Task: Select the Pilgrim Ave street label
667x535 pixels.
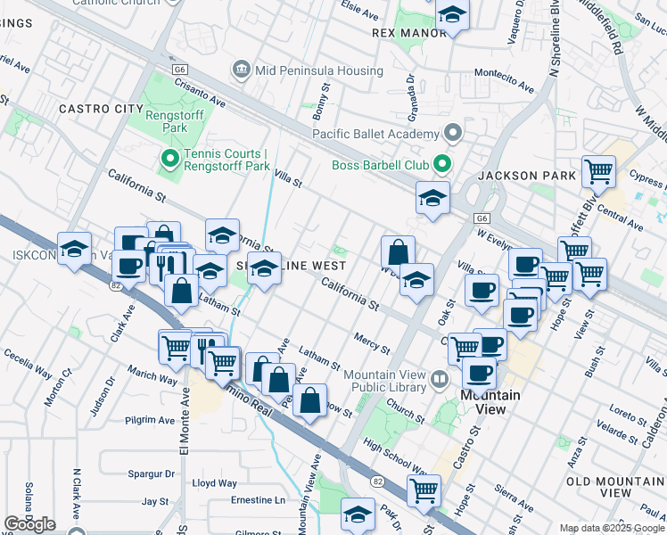Action: click(x=150, y=420)
